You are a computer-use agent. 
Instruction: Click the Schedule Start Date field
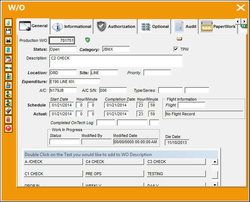(x=62, y=105)
